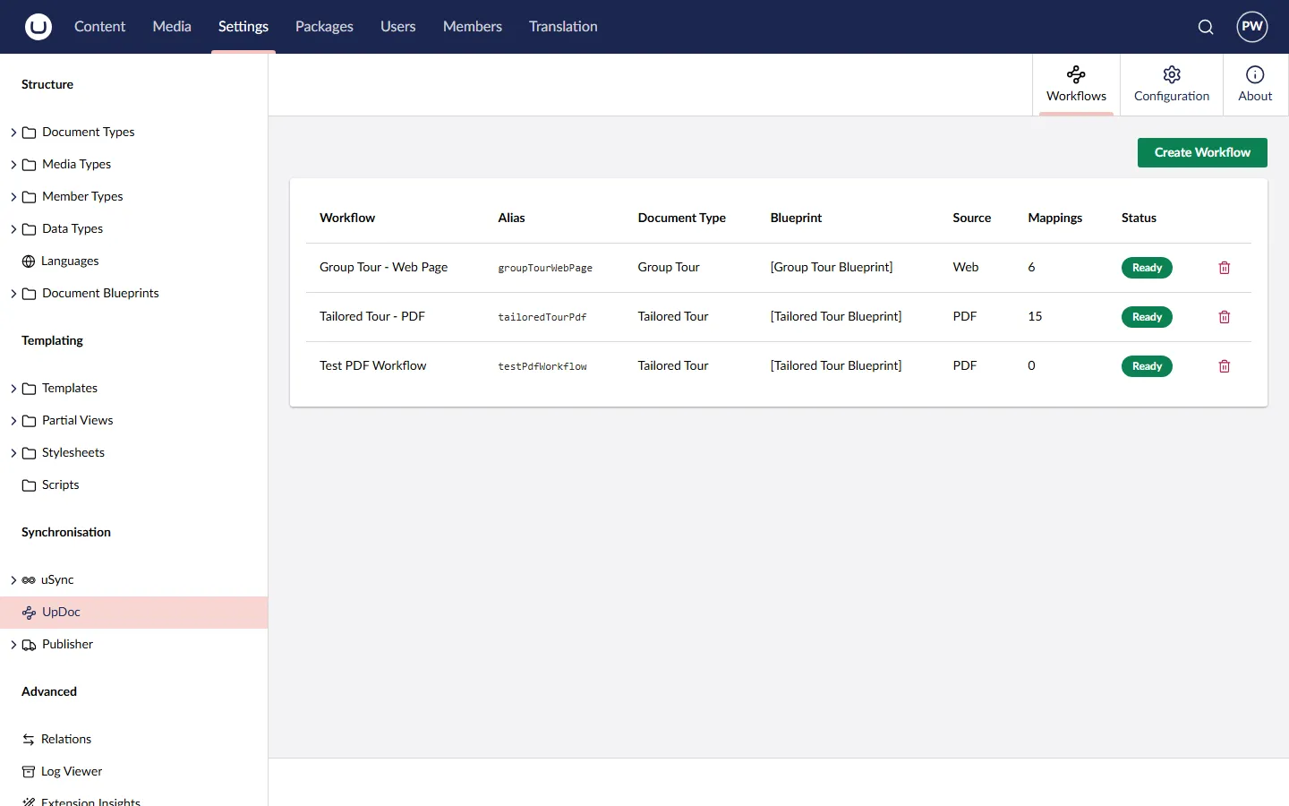Click the tailoredTourPdf alias text
1289x806 pixels.
click(x=542, y=317)
